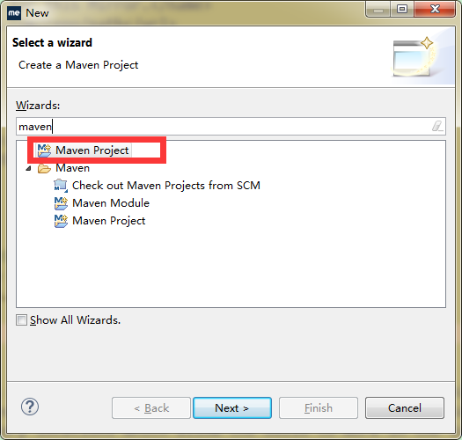
Task: Click the highlighted Maven Project wizard icon
Action: 44,150
